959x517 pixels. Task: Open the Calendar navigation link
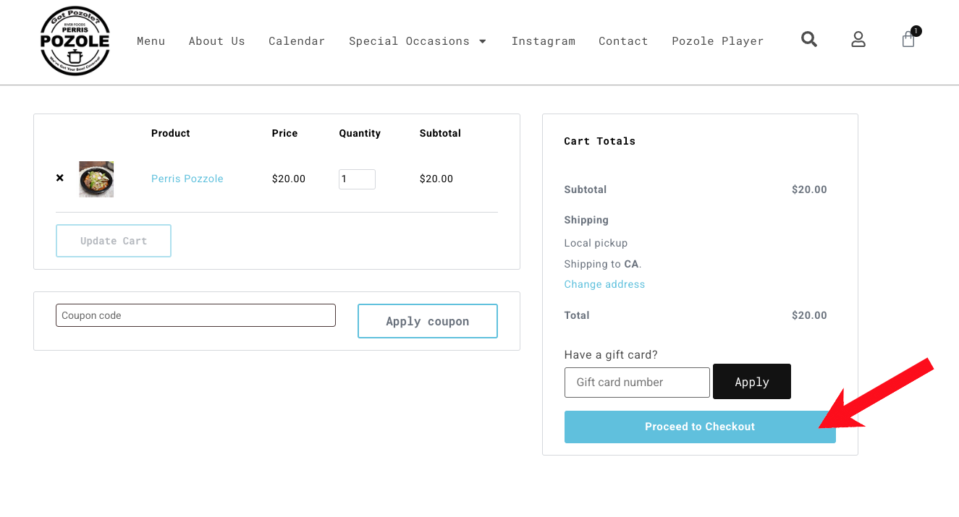point(297,41)
